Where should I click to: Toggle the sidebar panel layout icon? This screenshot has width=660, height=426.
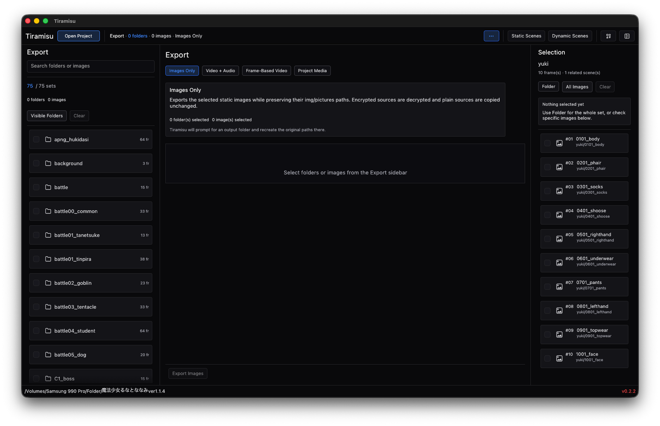tap(627, 36)
